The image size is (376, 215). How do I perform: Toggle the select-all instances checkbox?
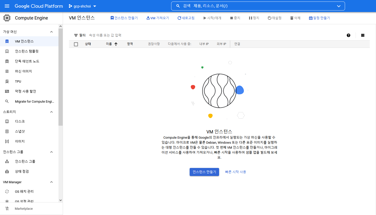tap(76, 44)
